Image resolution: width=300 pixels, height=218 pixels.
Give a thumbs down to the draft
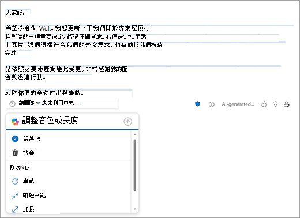point(275,104)
